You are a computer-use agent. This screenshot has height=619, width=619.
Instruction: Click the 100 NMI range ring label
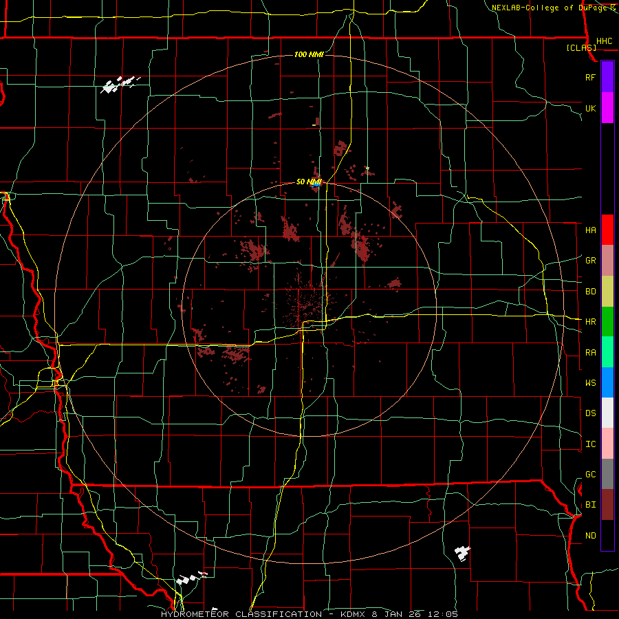pyautogui.click(x=309, y=54)
